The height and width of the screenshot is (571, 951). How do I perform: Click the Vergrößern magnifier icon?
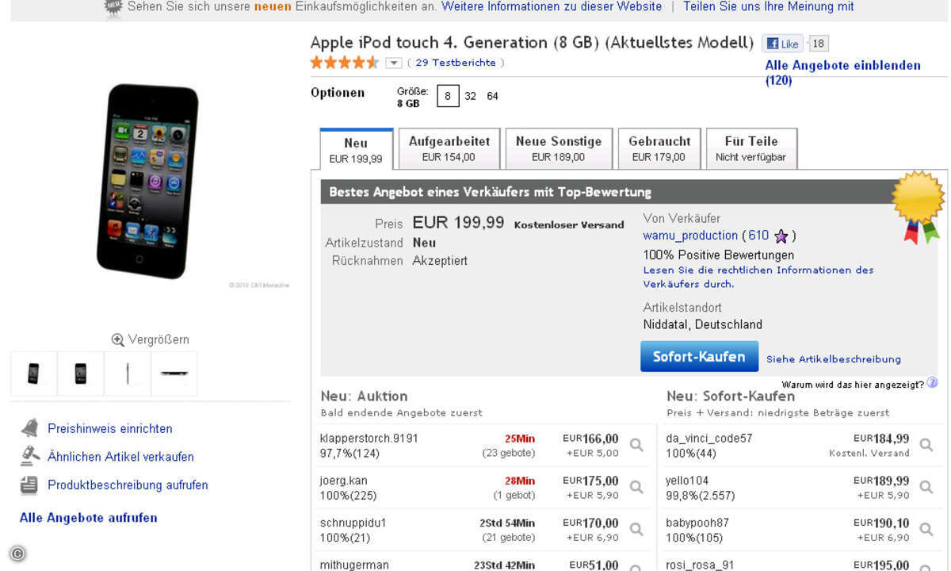[117, 340]
